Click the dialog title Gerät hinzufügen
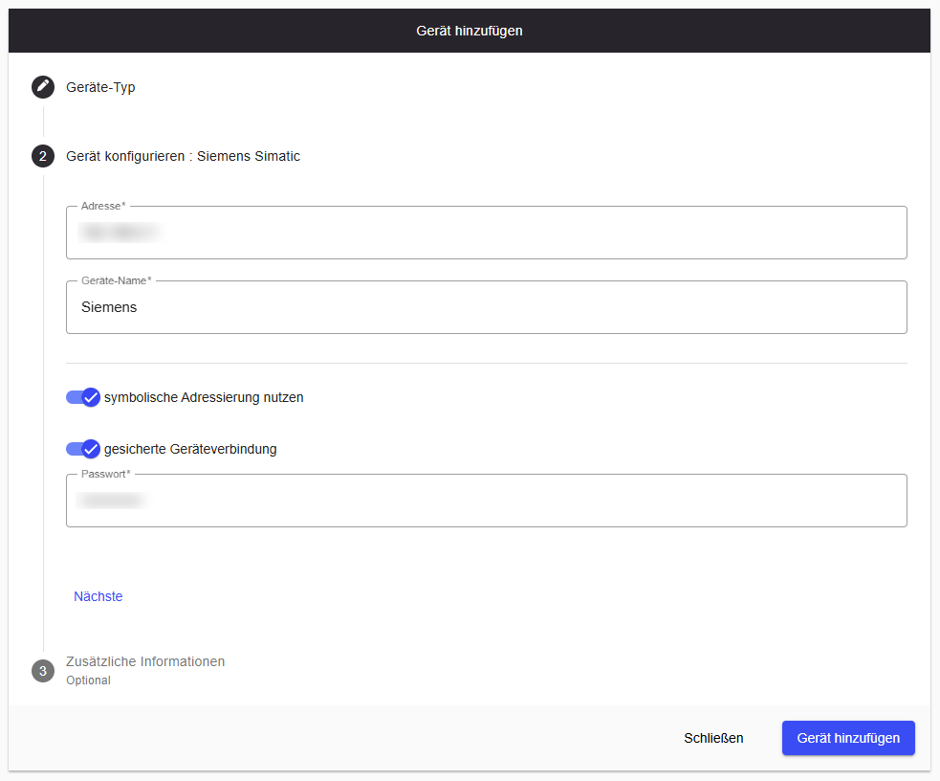Image resolution: width=940 pixels, height=781 pixels. (x=470, y=31)
